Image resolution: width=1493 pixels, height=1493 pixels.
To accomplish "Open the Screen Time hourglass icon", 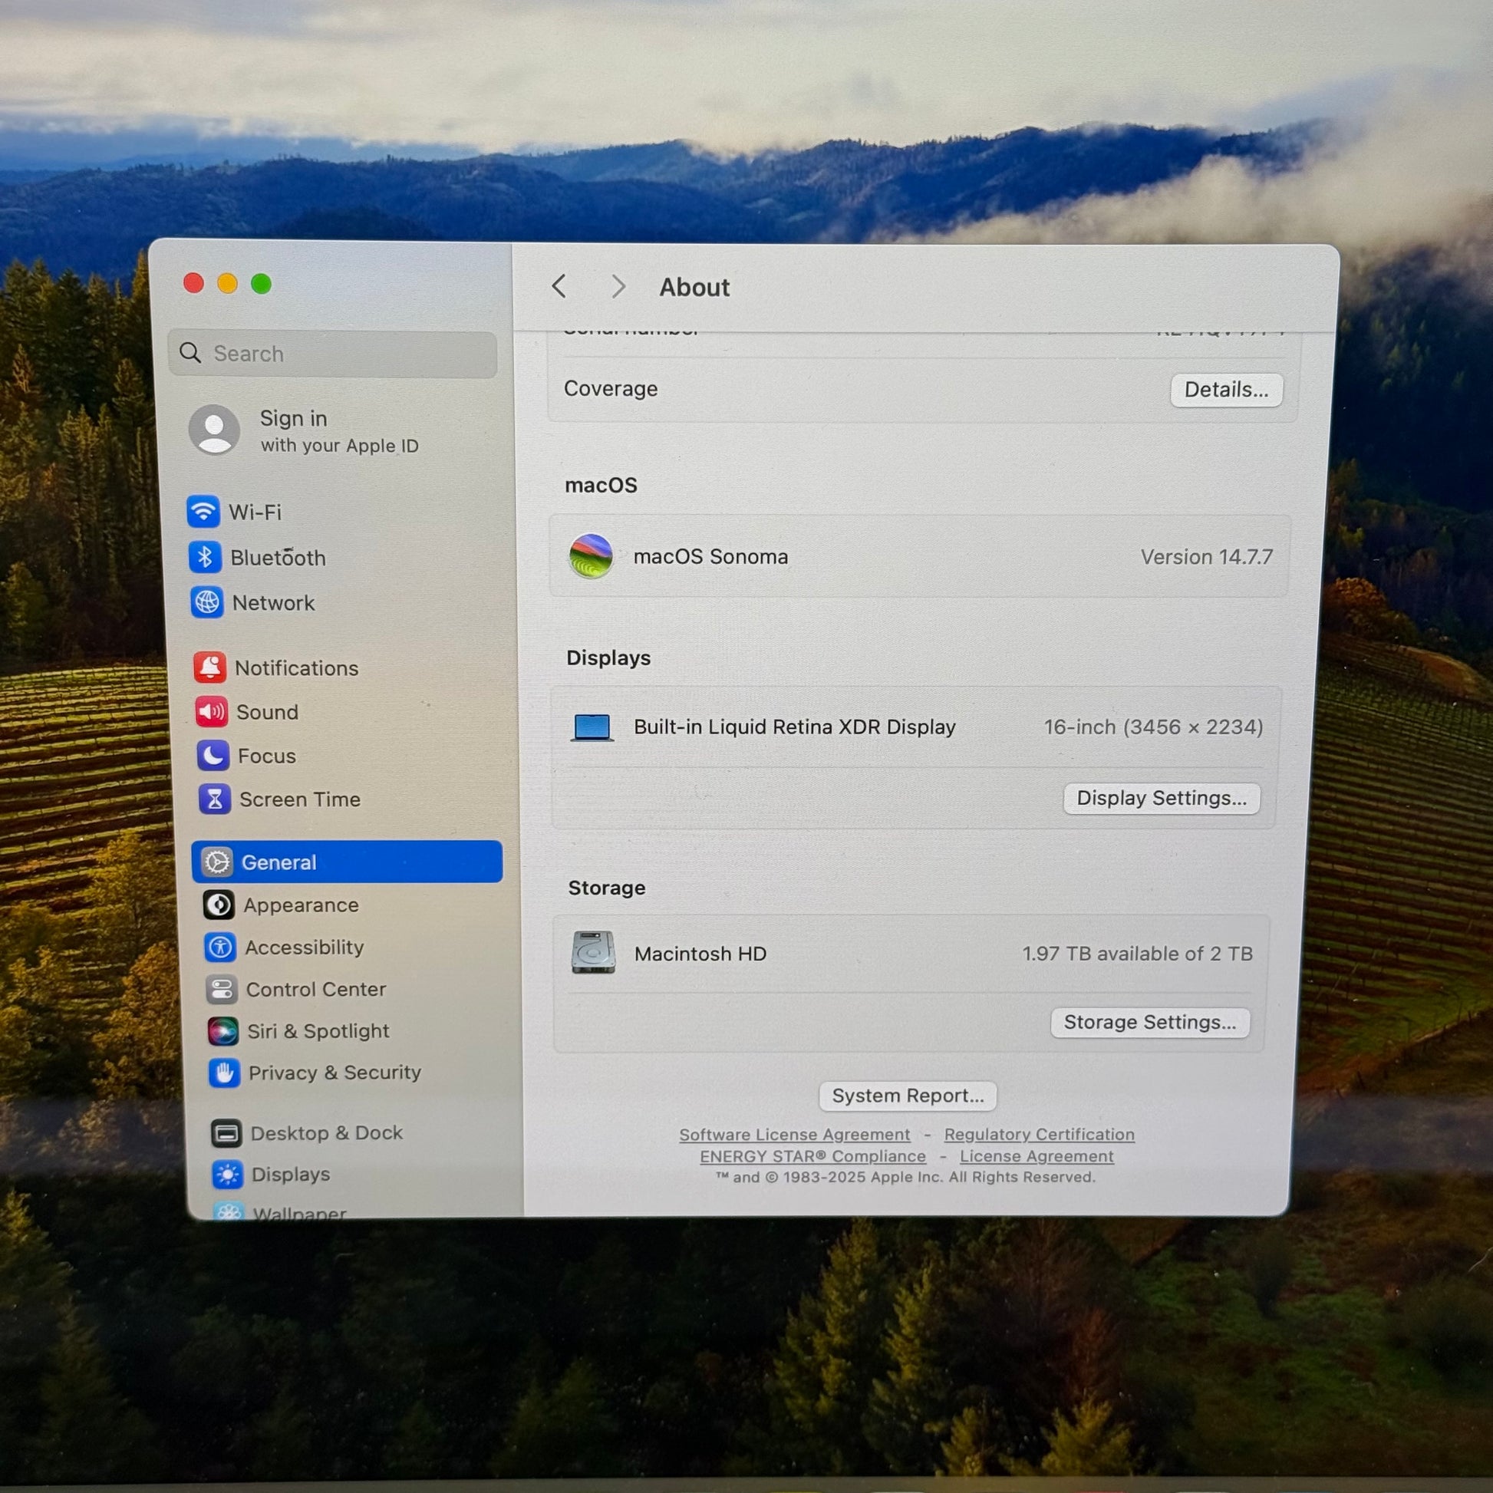I will (x=215, y=799).
